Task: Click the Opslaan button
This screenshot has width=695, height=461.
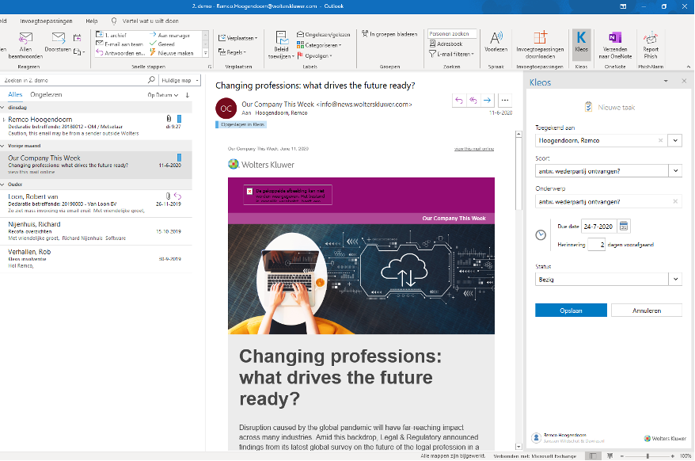Action: pos(570,311)
